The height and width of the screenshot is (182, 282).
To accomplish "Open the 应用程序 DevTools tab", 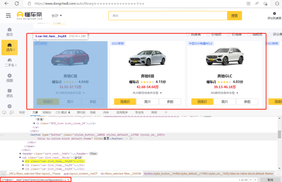I will (122, 112).
